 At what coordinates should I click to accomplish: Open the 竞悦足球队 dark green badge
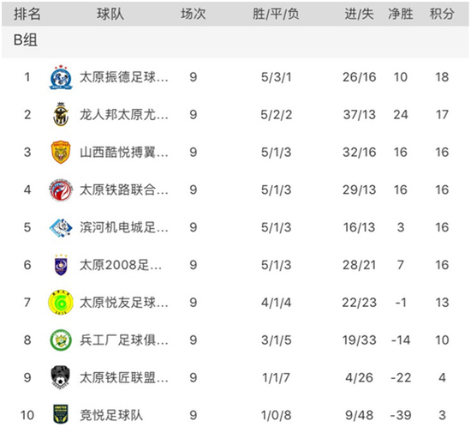point(61,415)
